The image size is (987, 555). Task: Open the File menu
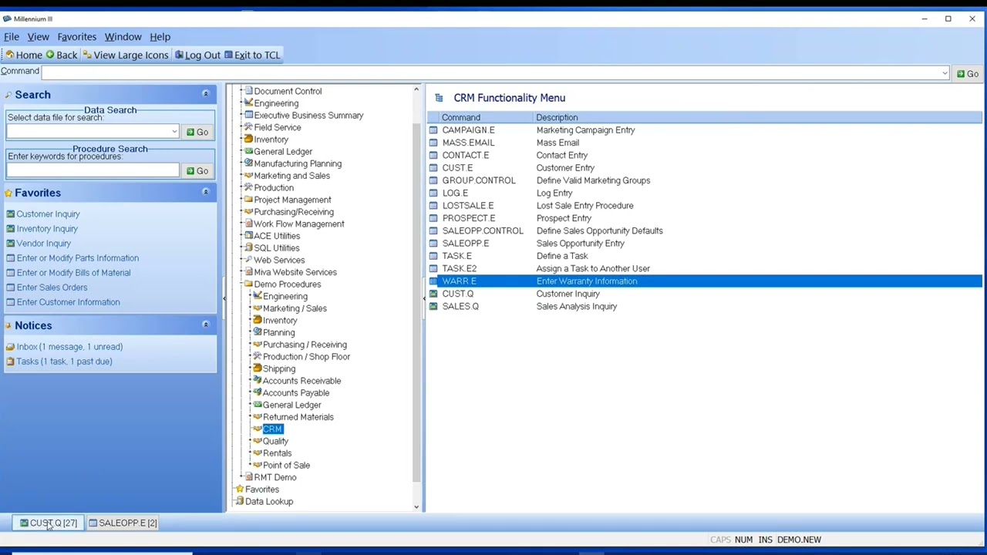coord(12,36)
